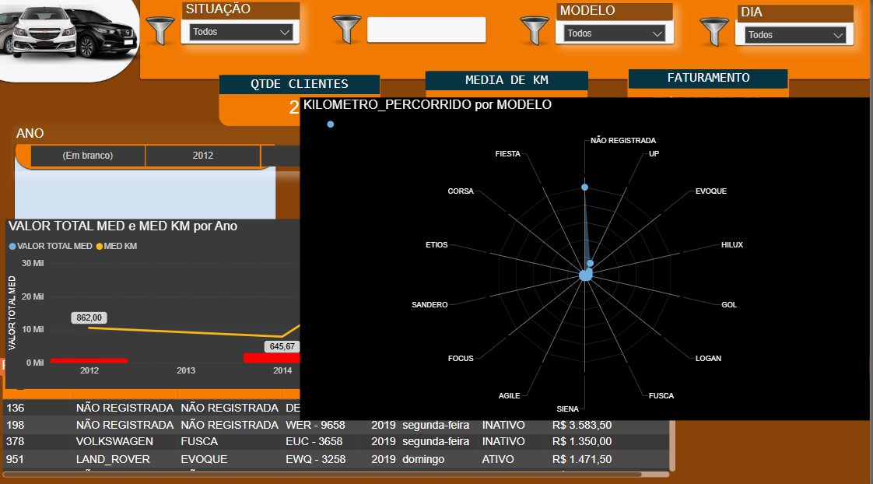
Task: Click the AGILE radar axis label
Action: click(509, 395)
